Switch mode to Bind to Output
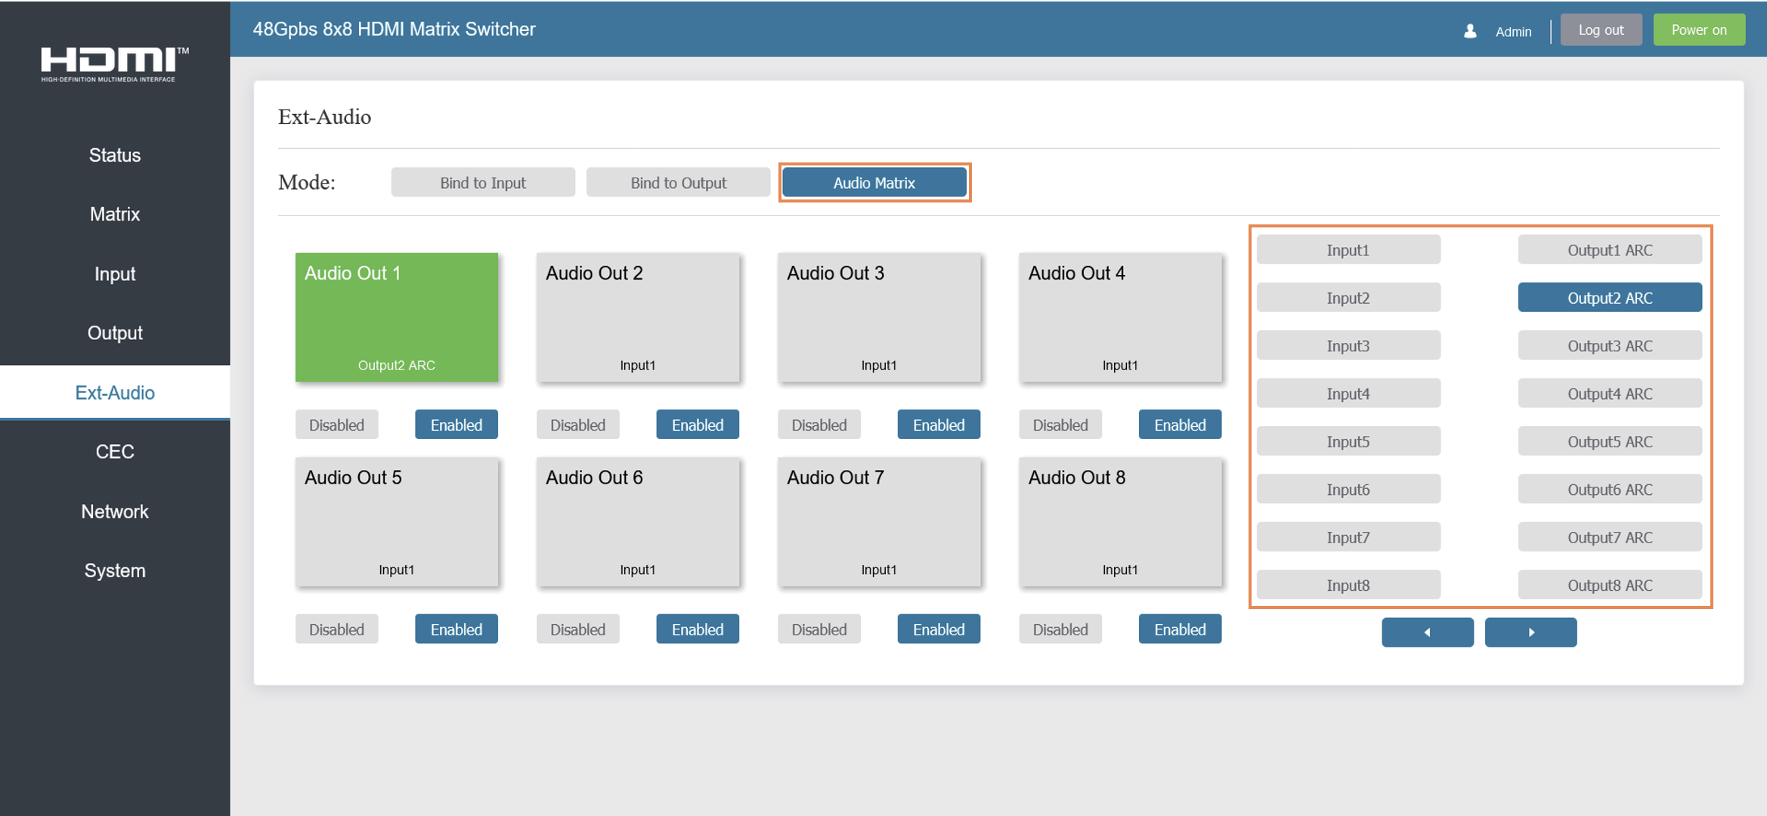The image size is (1767, 816). [678, 183]
